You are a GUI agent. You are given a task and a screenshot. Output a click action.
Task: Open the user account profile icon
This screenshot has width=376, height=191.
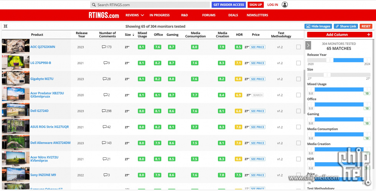[x=285, y=5]
